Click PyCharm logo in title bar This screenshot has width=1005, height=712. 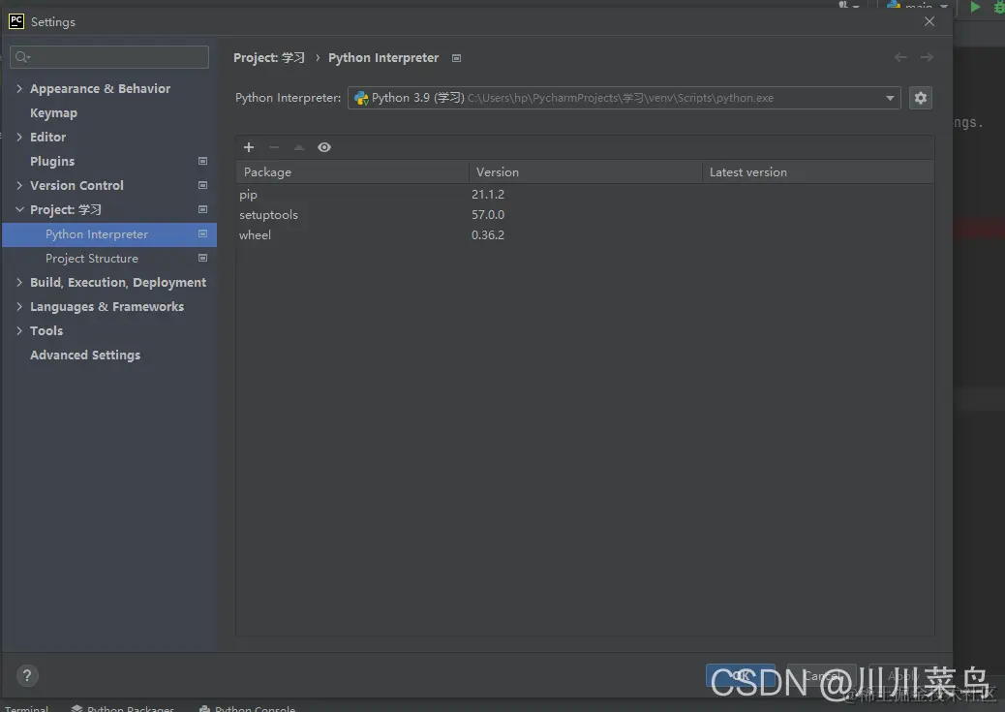coord(16,21)
